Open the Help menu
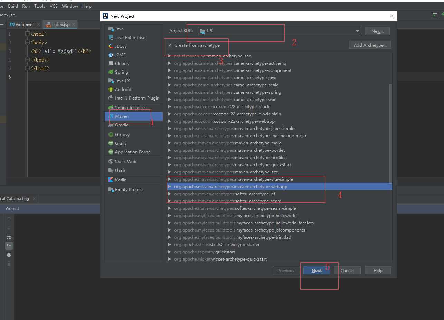The width and height of the screenshot is (444, 320). pos(87,6)
